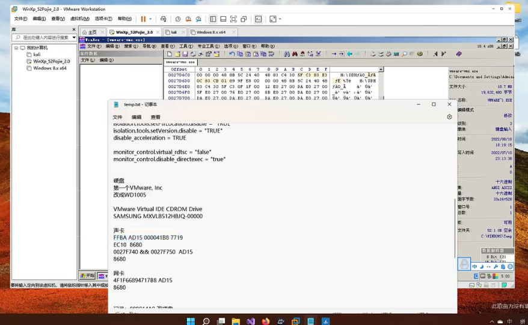Collapse the 我的计算机 tree node

click(16, 48)
